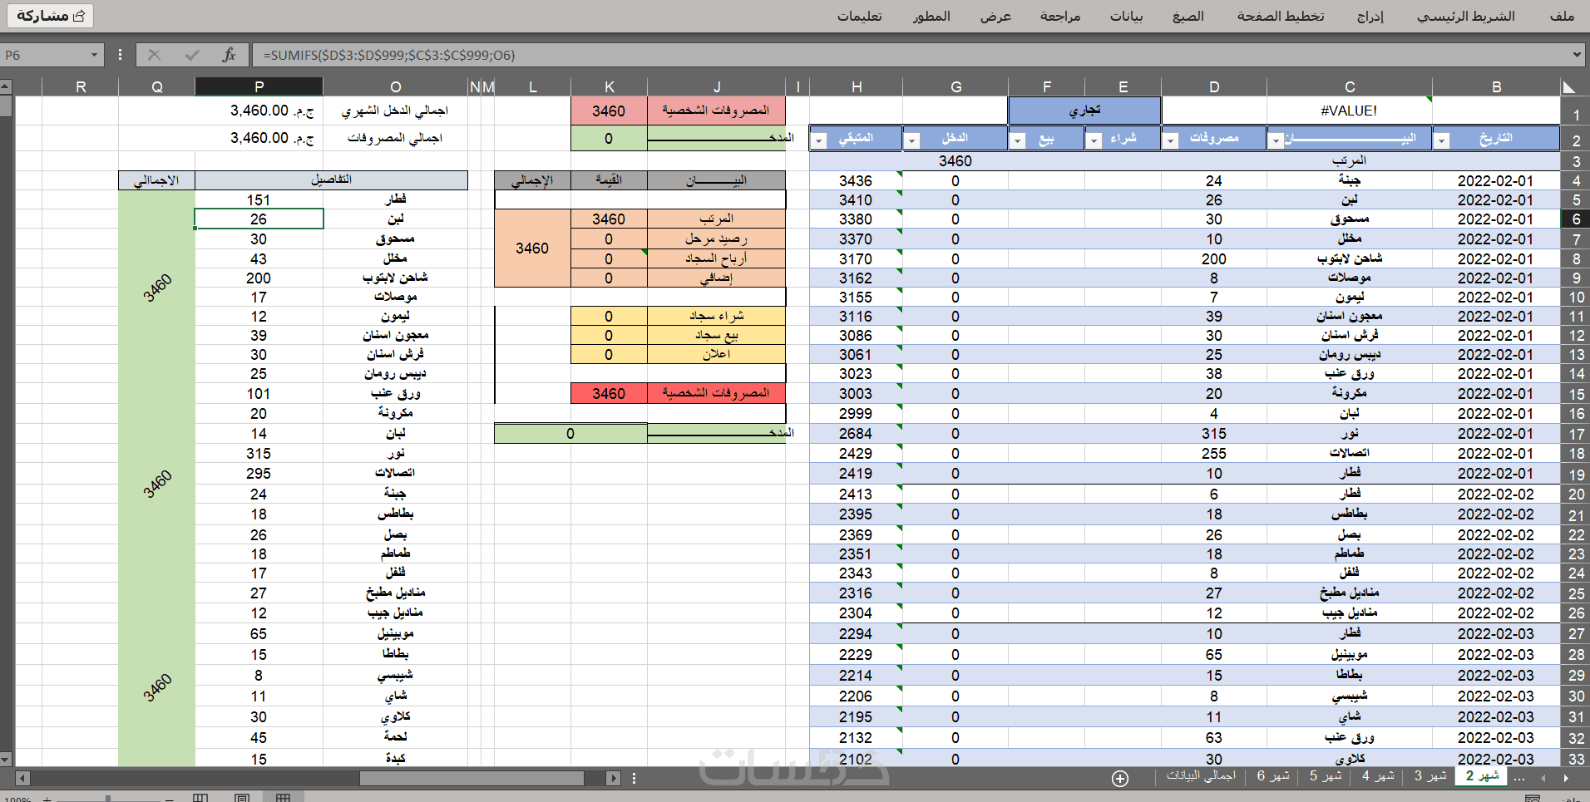Click the Cancel (X) icon in formula bar

click(154, 55)
